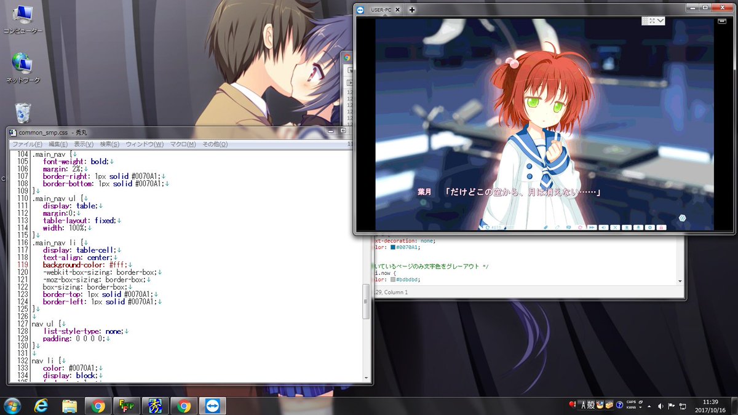Click the snowflake emblem in the game

(x=682, y=218)
